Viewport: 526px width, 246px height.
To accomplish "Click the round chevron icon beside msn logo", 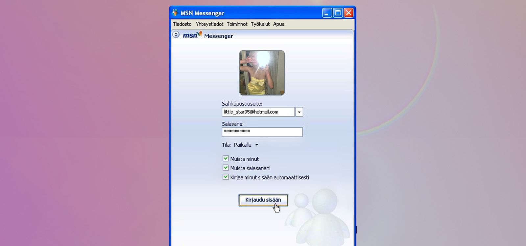I will [176, 34].
